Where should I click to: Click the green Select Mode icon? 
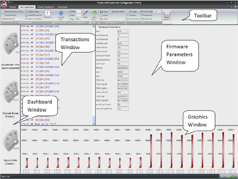coord(94,13)
